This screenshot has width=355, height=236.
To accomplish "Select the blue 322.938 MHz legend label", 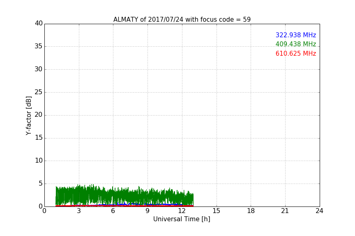I will coord(296,35).
